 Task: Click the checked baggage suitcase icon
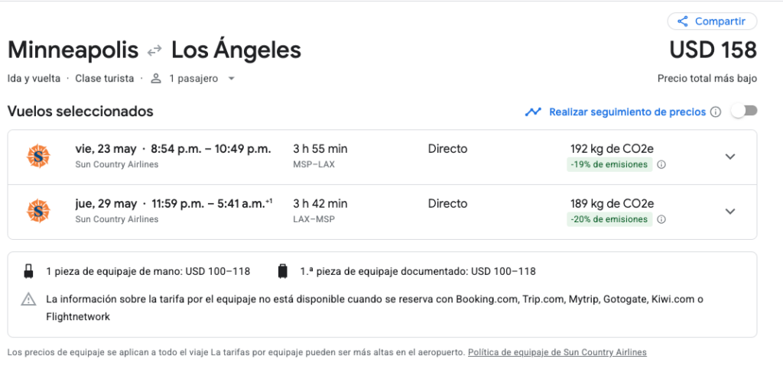coord(283,271)
